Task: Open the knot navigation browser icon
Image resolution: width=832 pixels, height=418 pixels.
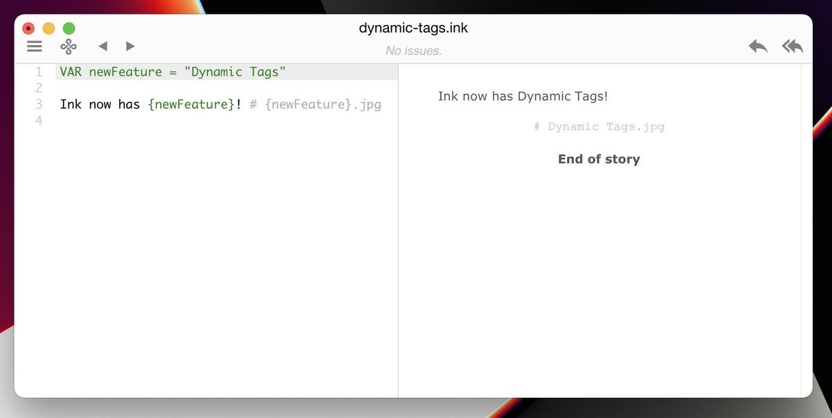Action: pos(68,46)
